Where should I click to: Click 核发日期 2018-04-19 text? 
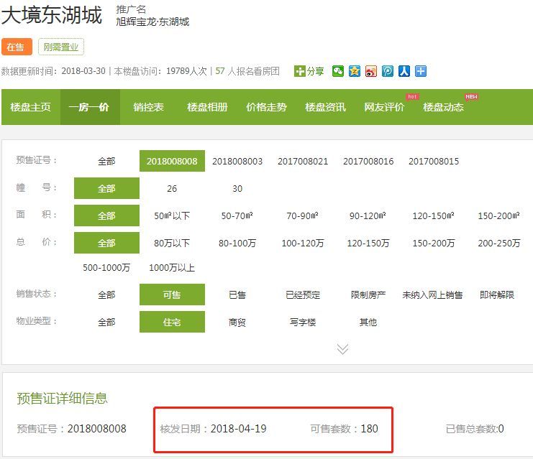(x=213, y=429)
